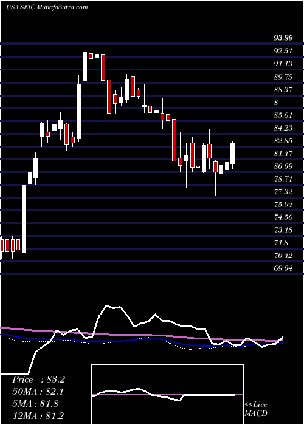Click the 91.13 price axis label
The image size is (304, 425).
(283, 64)
